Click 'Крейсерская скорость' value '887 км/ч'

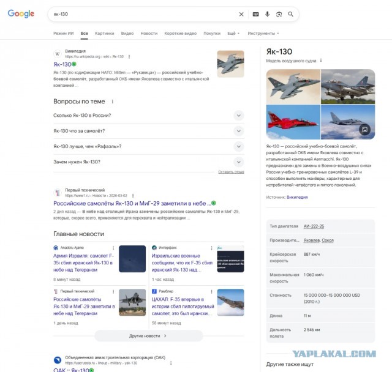[x=312, y=254]
